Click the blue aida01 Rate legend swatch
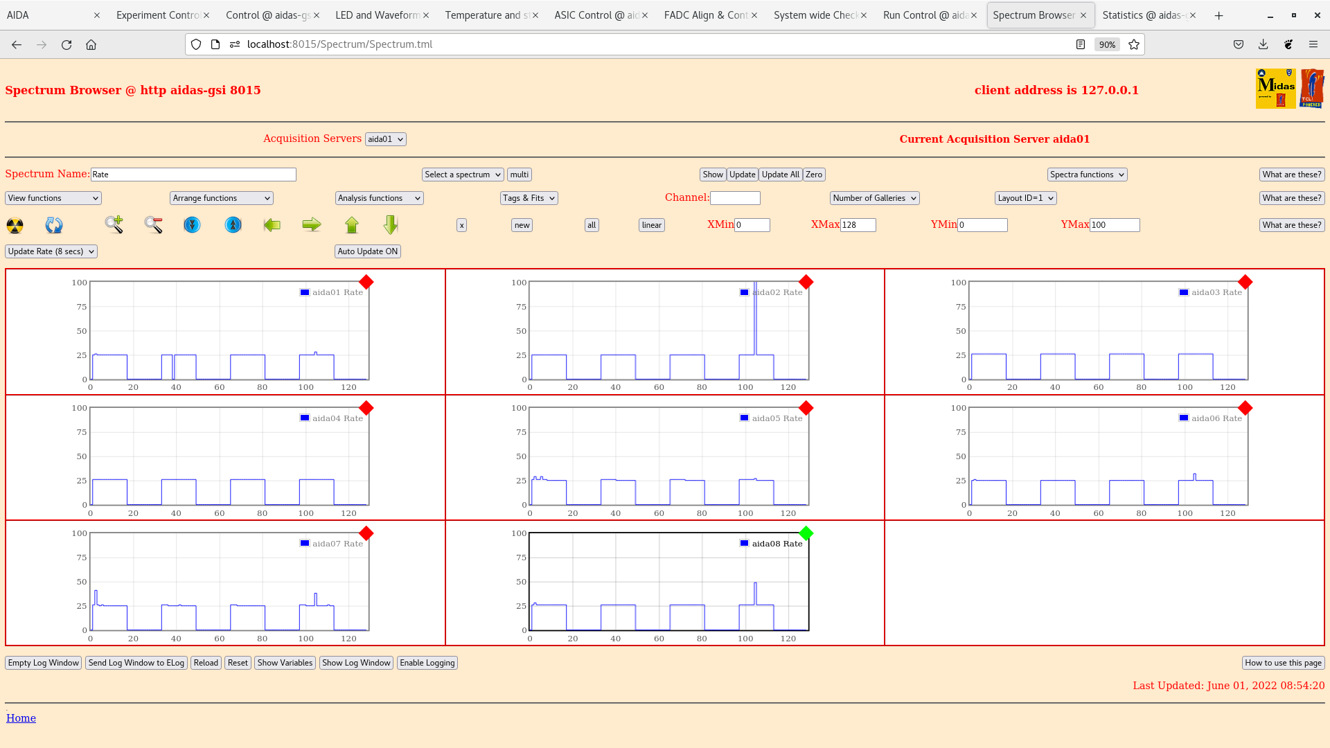 tap(305, 292)
